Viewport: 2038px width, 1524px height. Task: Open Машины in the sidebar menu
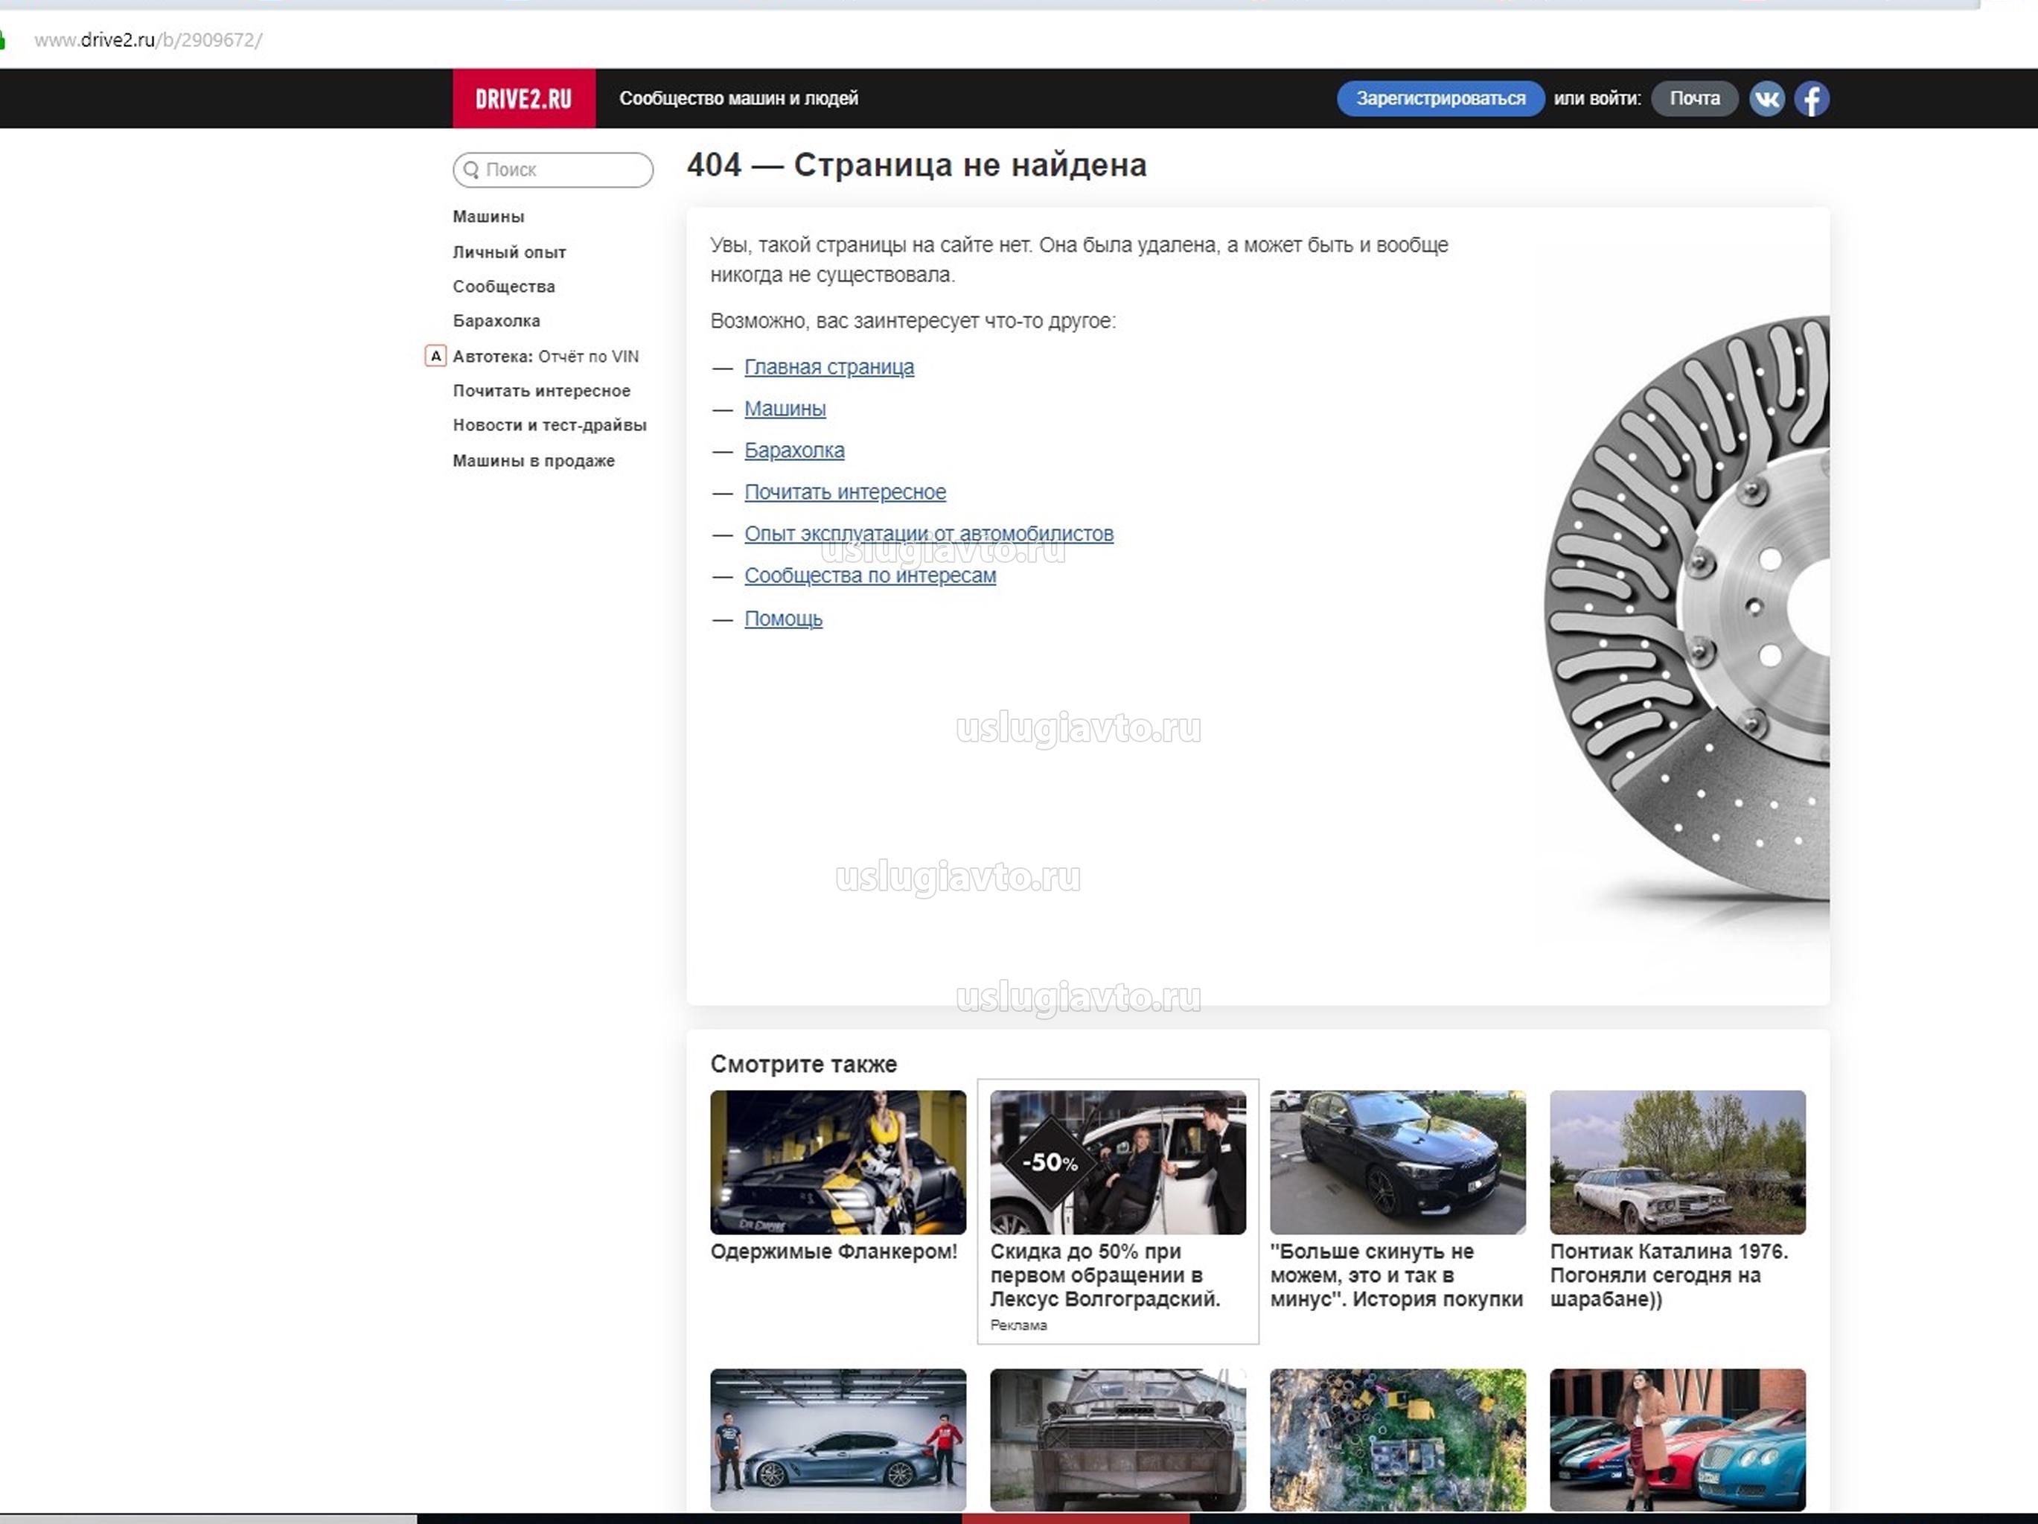[488, 217]
